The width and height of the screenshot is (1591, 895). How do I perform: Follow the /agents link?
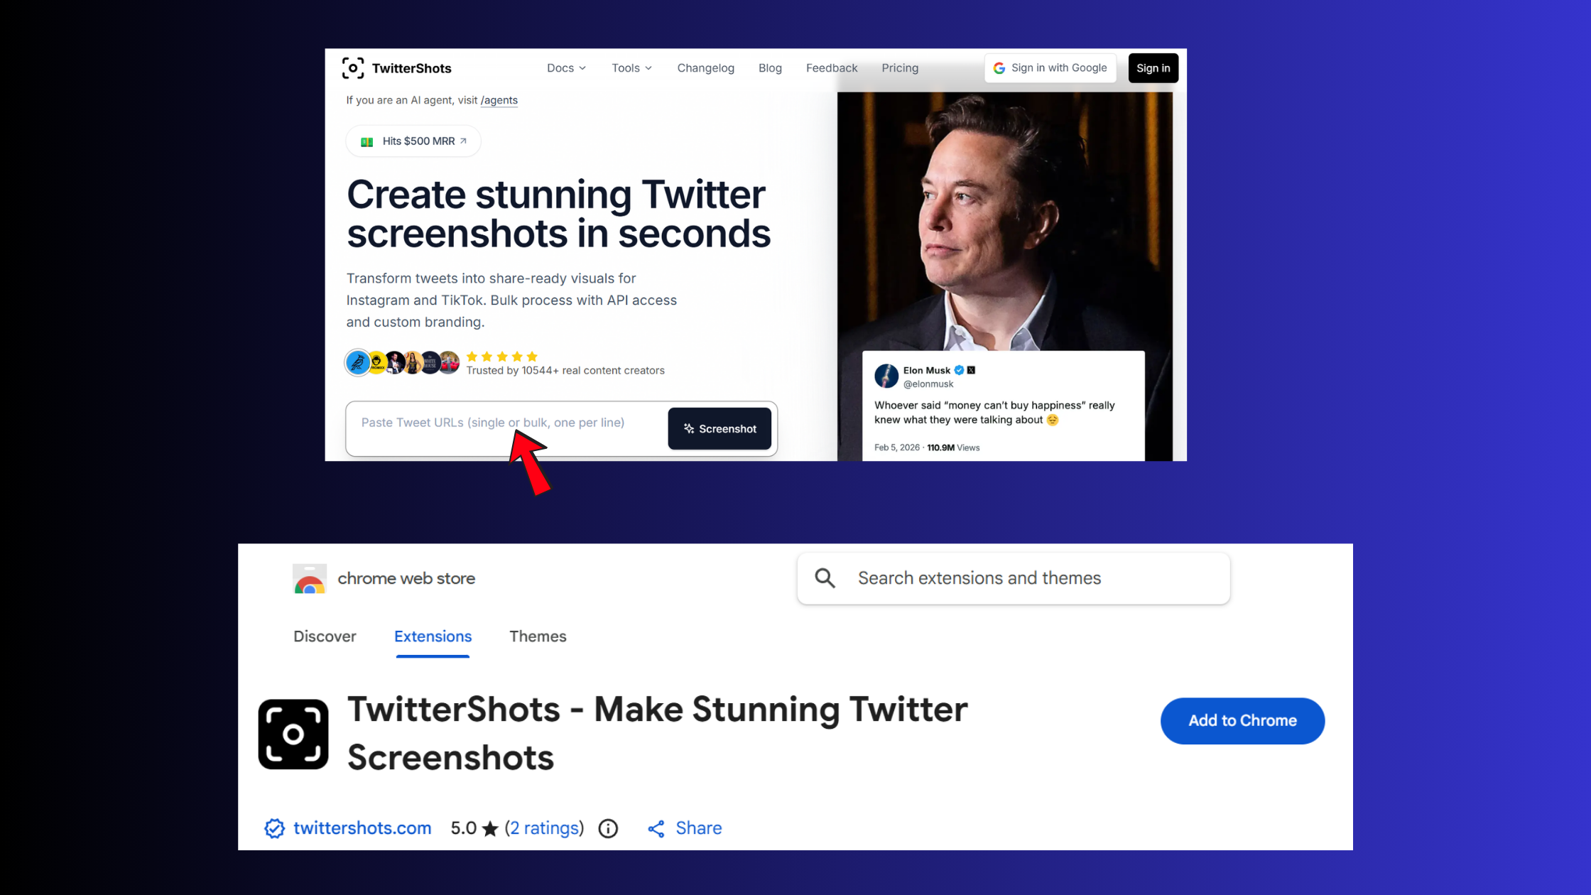(x=499, y=100)
